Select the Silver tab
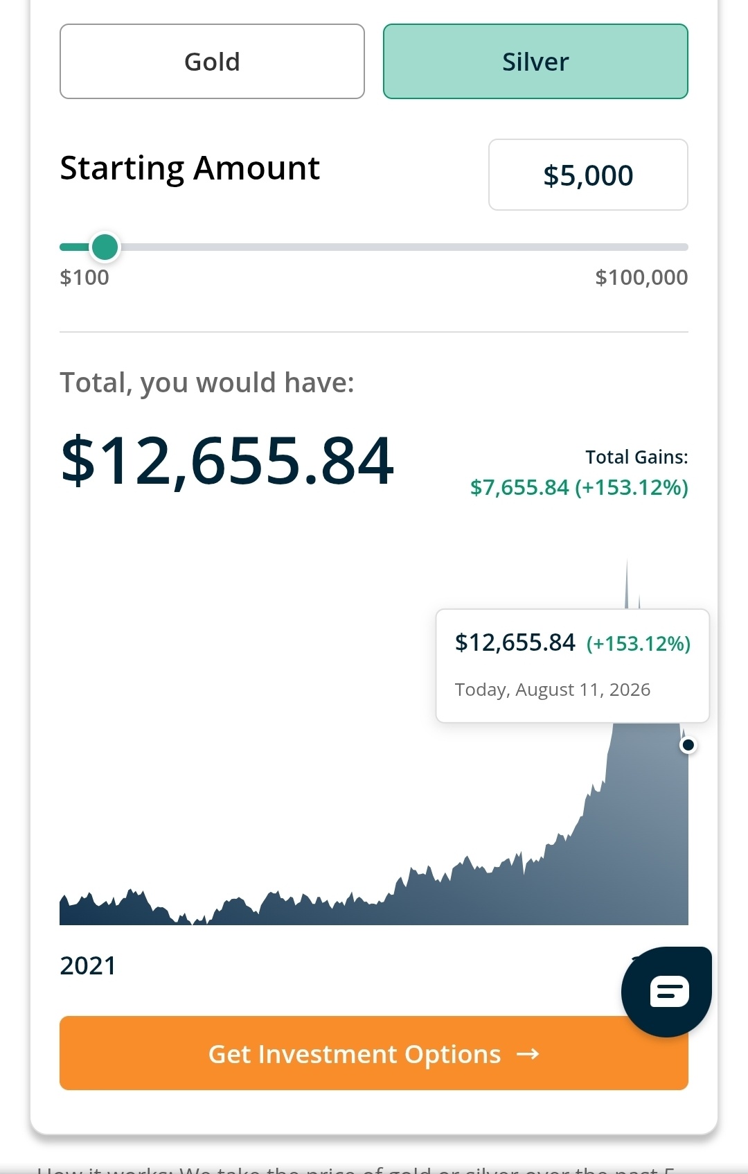Screen dimensions: 748x1174 coord(535,62)
